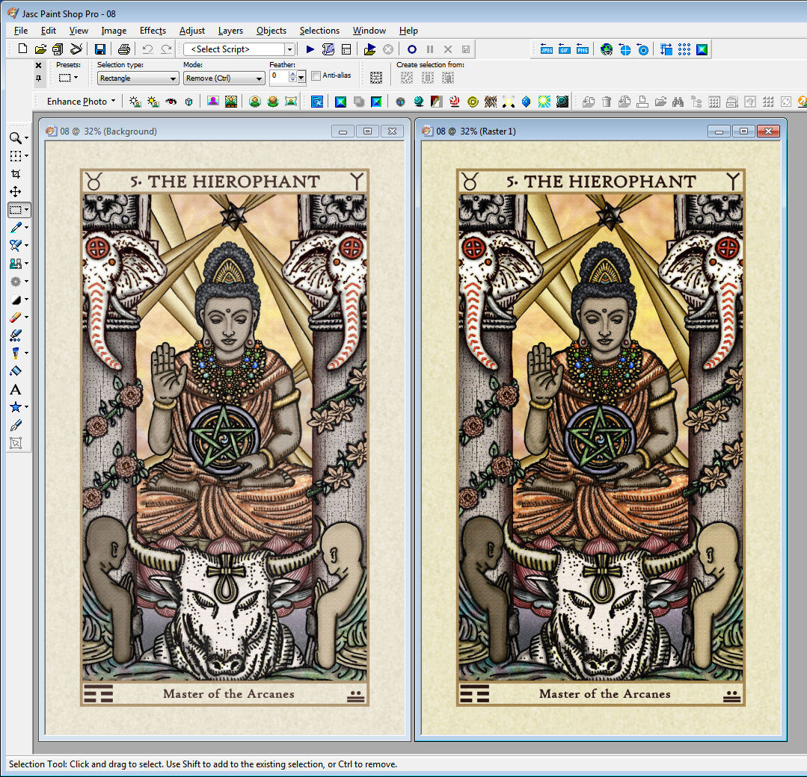Expand the Enhance Photo dropdown
This screenshot has width=807, height=777.
(82, 102)
